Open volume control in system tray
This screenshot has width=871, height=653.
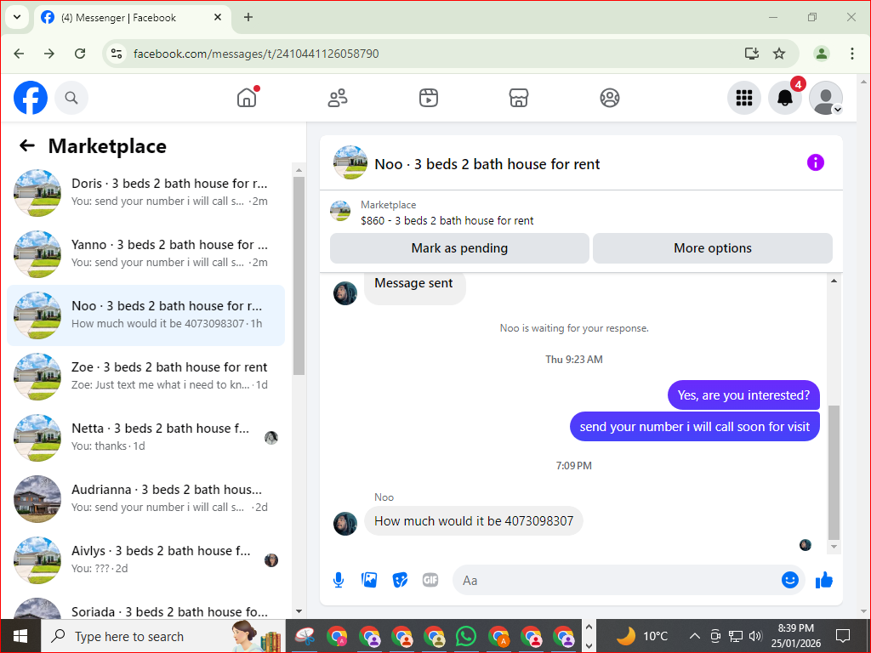[755, 636]
